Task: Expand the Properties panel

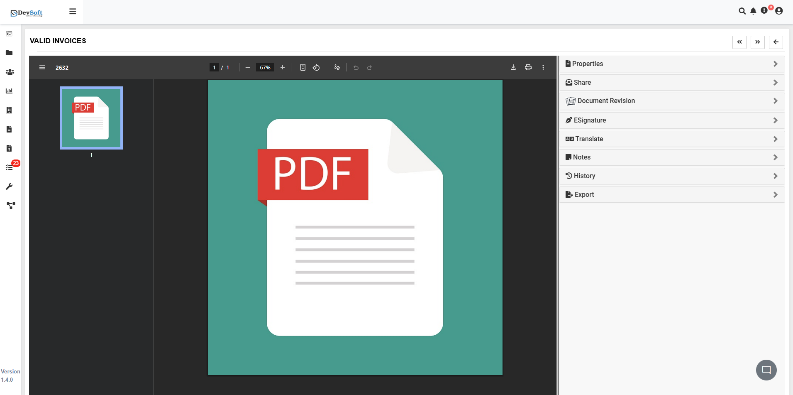Action: pos(671,64)
